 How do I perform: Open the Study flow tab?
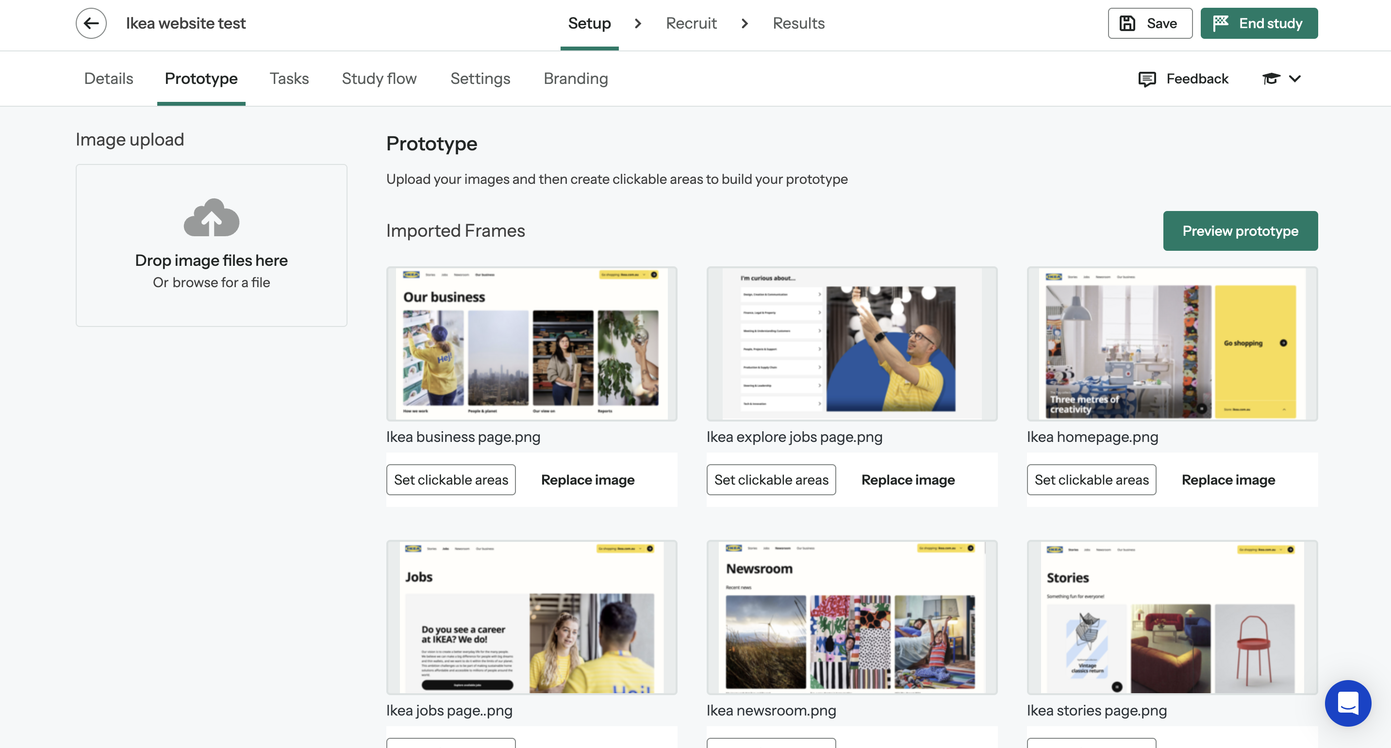(379, 79)
